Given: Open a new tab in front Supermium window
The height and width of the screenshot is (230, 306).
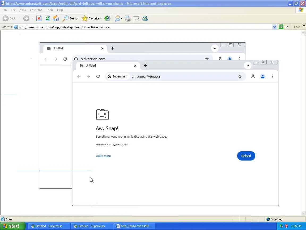Looking at the screenshot, I should click(x=145, y=65).
